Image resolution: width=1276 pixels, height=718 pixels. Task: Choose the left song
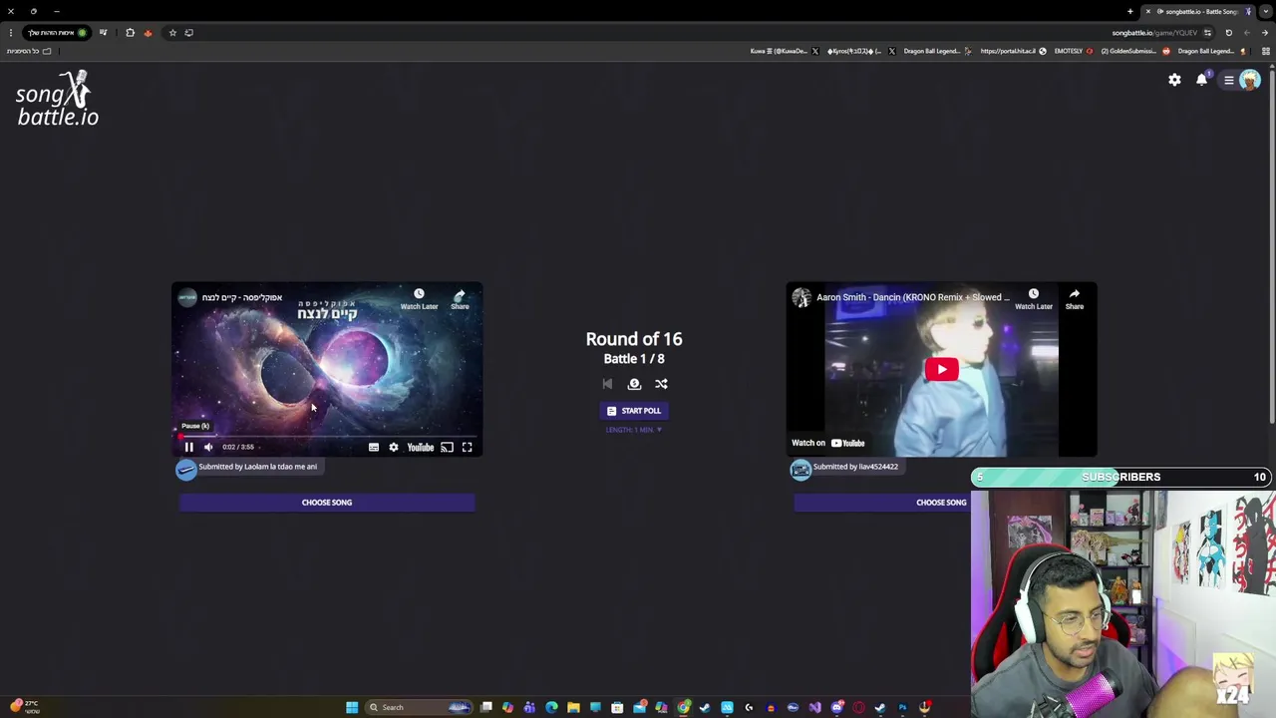click(x=327, y=503)
